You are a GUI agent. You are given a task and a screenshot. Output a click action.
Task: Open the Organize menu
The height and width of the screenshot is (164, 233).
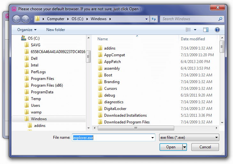pyautogui.click(x=27, y=30)
